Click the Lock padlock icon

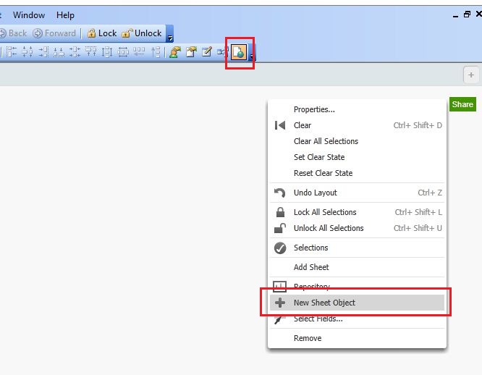[x=91, y=33]
